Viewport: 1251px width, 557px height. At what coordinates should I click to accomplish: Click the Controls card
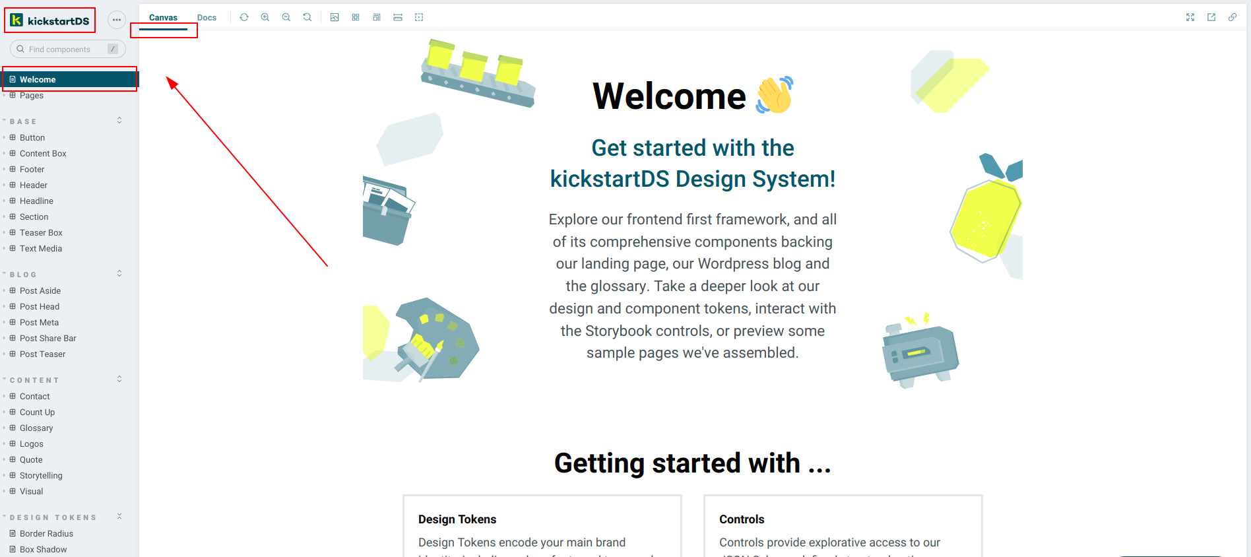click(843, 526)
